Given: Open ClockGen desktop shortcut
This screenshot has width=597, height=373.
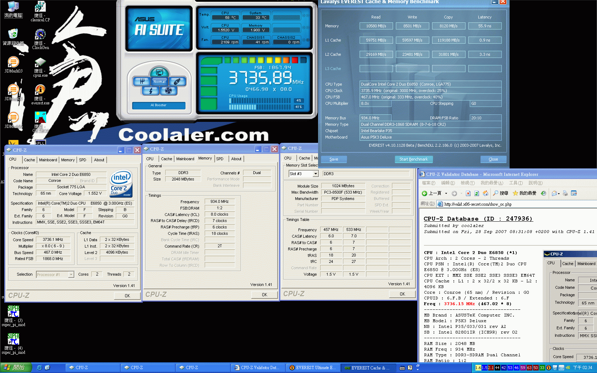Looking at the screenshot, I should coord(41,39).
